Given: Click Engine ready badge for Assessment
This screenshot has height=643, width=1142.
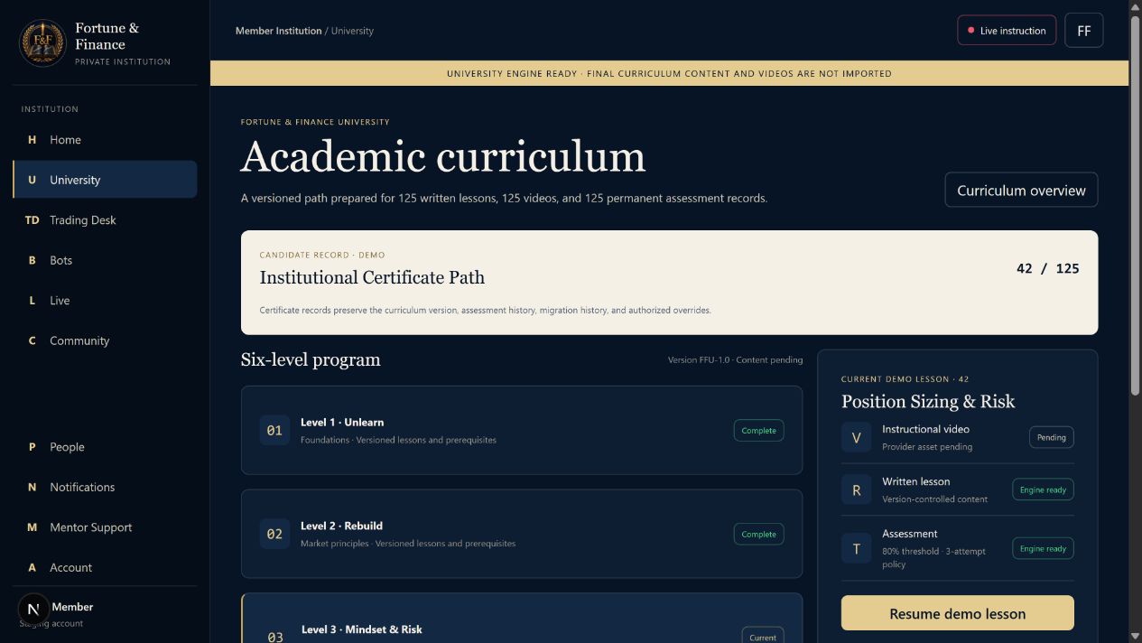Looking at the screenshot, I should pos(1043,548).
